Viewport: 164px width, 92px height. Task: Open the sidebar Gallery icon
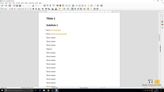(162, 25)
